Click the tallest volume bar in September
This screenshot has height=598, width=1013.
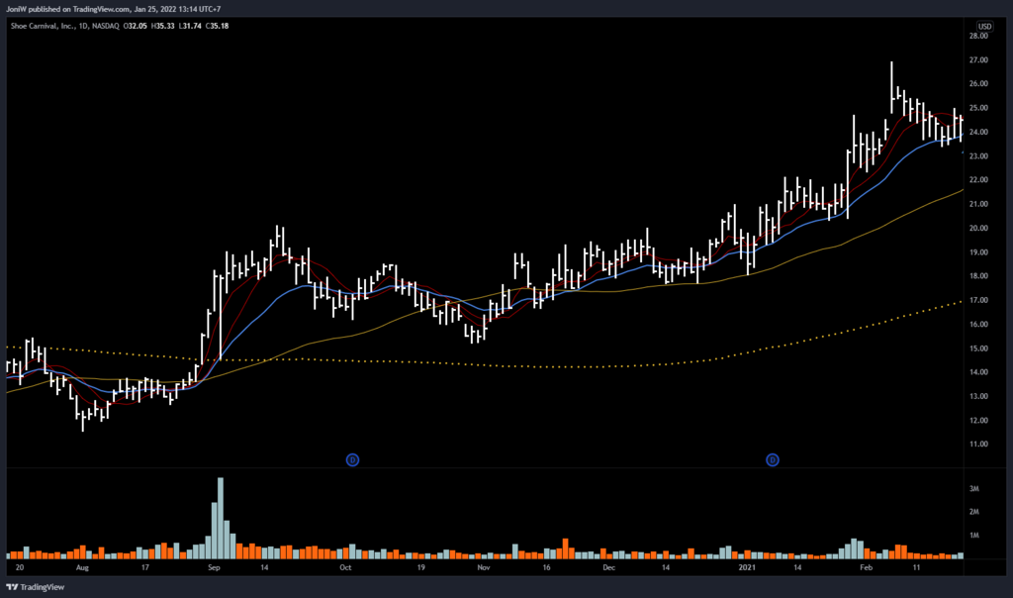pos(220,517)
